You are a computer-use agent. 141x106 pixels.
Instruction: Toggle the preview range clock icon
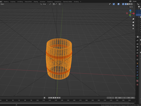coord(116,98)
